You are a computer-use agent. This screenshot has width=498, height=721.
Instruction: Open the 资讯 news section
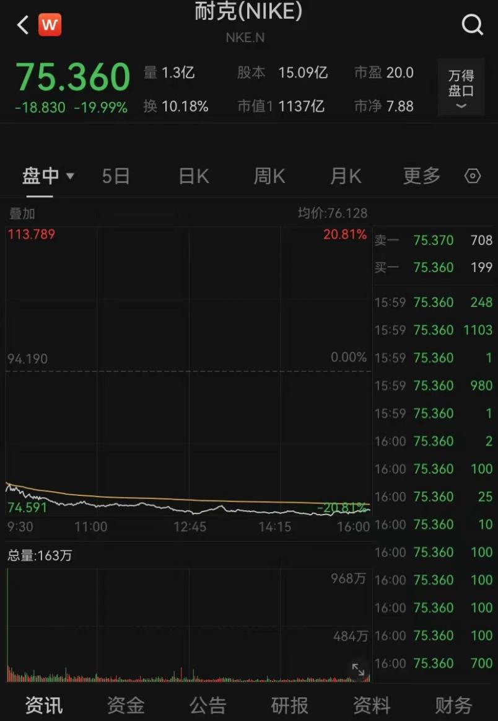[x=43, y=705]
